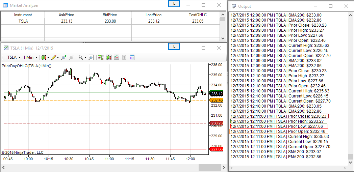Click the 230.23 dark red price marker
This screenshot has width=354, height=172.
(216, 123)
